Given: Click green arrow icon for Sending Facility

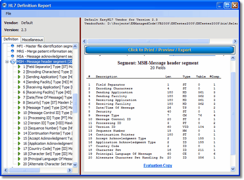Looking at the screenshot, I should click(x=19, y=82).
